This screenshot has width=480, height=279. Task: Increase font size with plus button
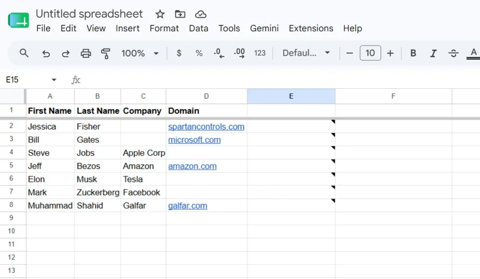point(390,53)
